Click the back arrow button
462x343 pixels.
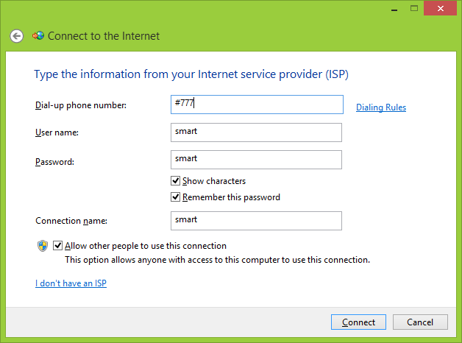pyautogui.click(x=16, y=36)
